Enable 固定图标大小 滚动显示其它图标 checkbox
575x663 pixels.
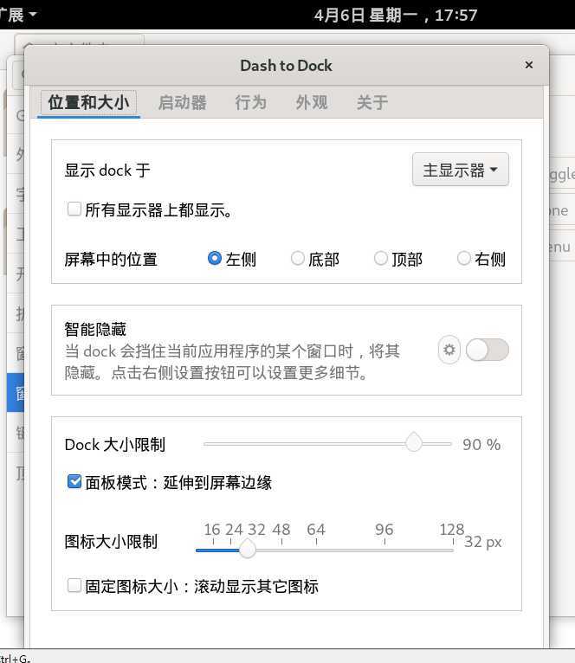[74, 586]
